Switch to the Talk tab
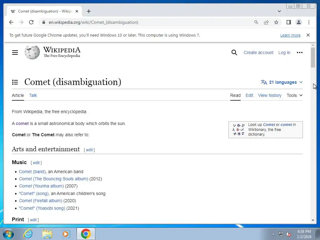Viewport: 320px width, 240px height. [x=33, y=95]
